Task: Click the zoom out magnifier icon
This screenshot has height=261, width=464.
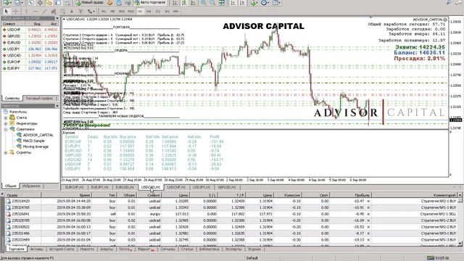Action: 212,3
